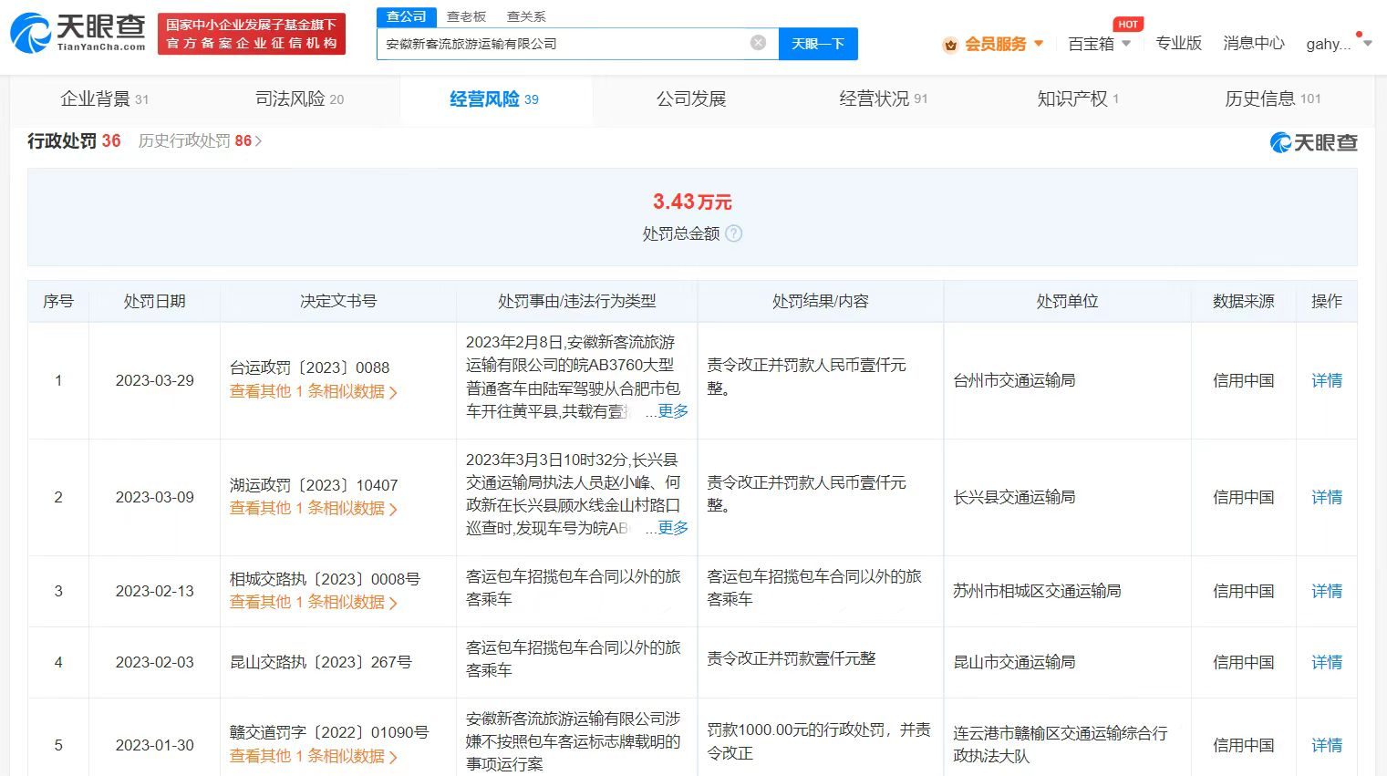Open 历史行政处罚 86 records
Viewport: 1387px width, 776px height.
coord(194,141)
